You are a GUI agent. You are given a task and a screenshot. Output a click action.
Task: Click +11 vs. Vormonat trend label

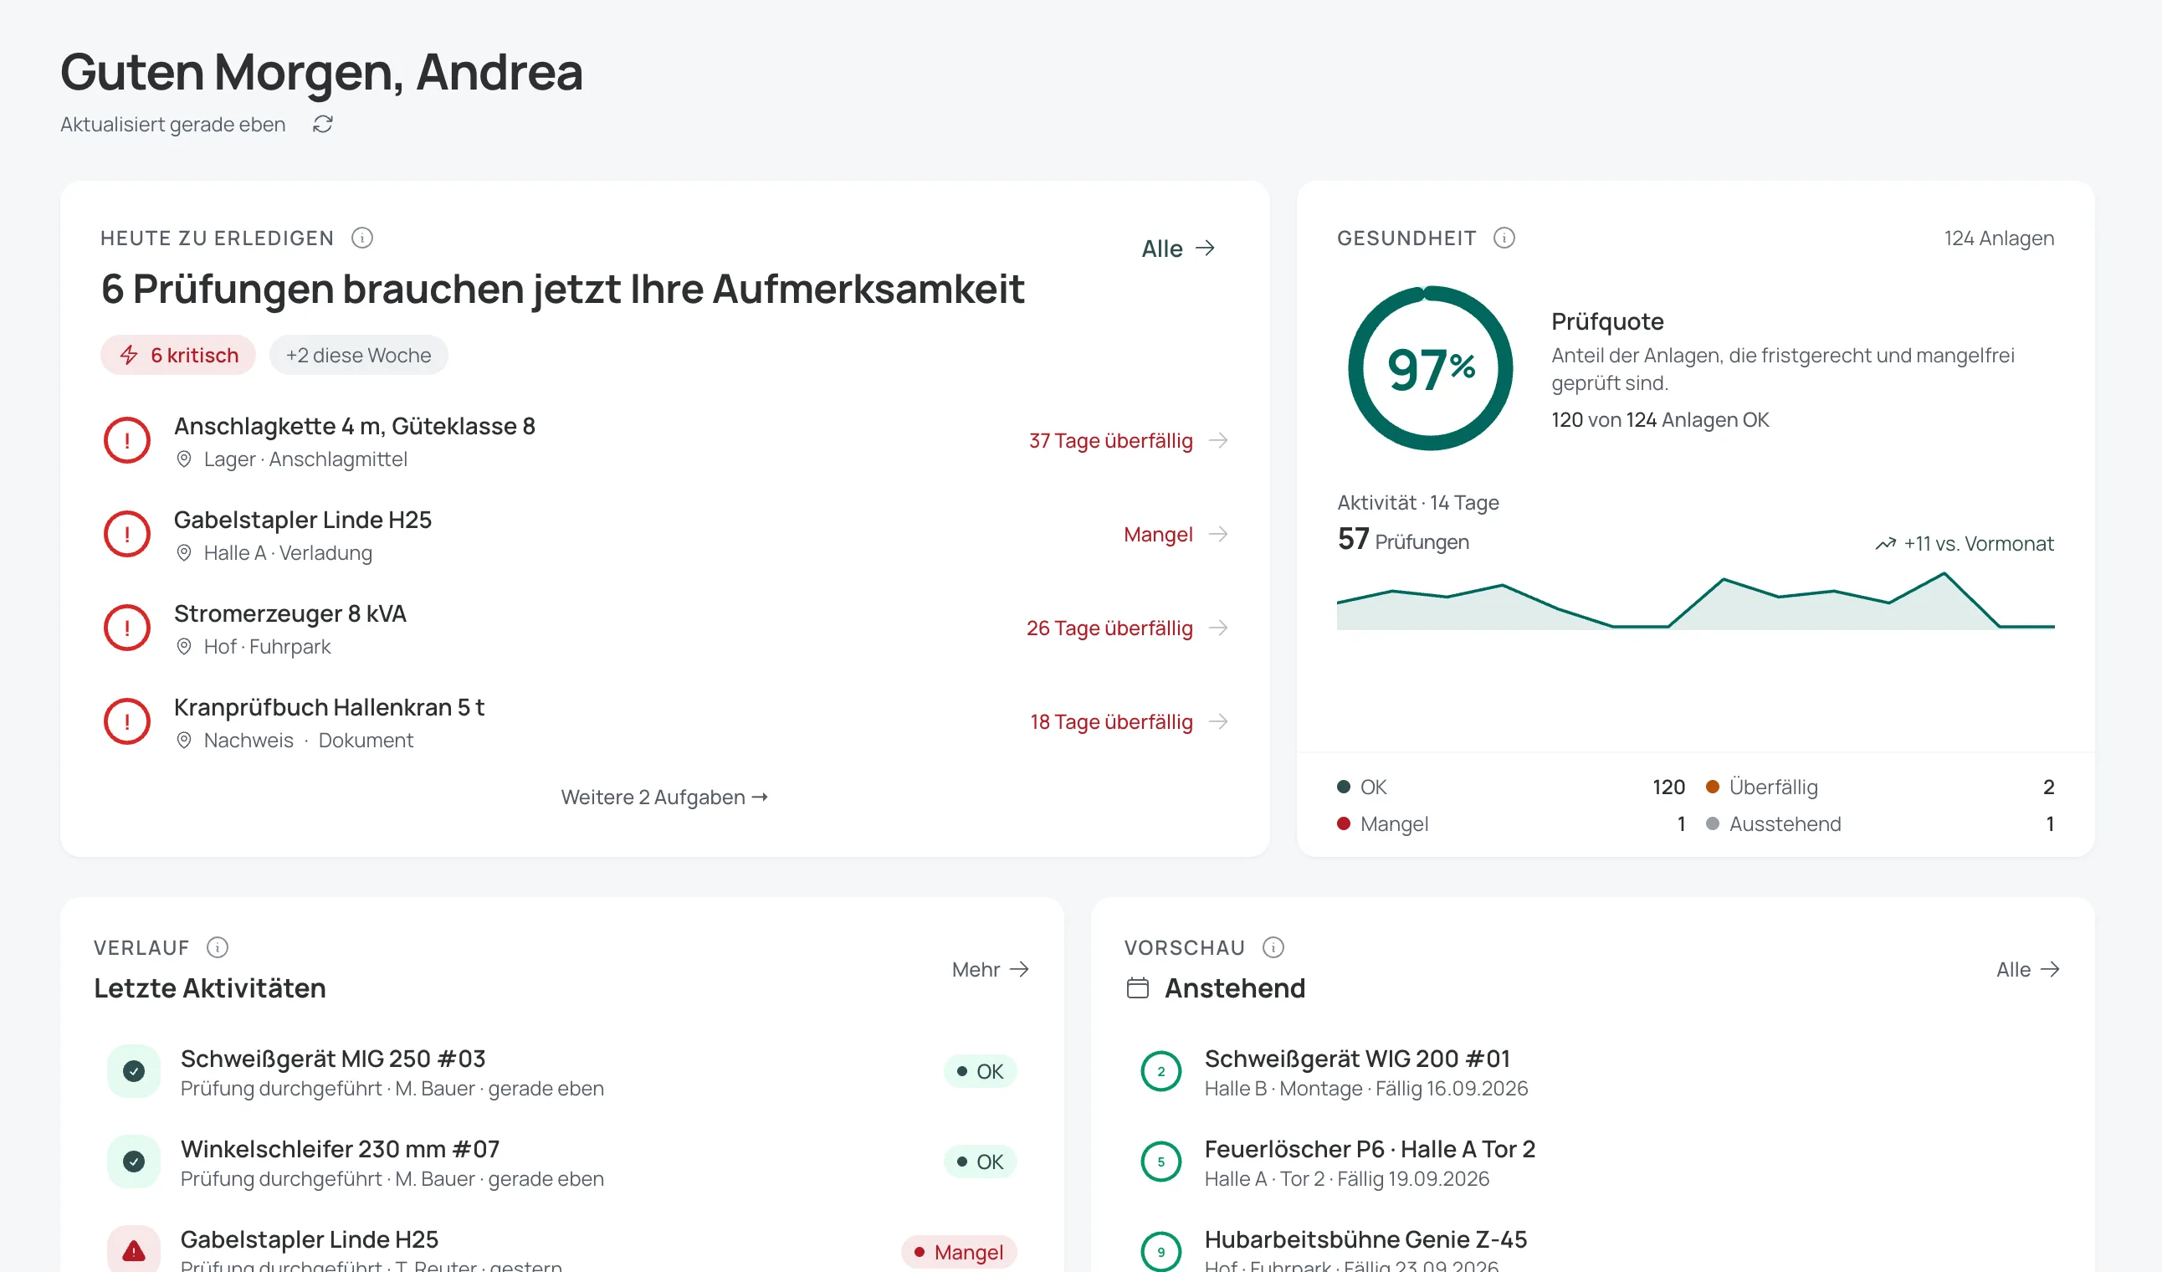click(x=1964, y=543)
